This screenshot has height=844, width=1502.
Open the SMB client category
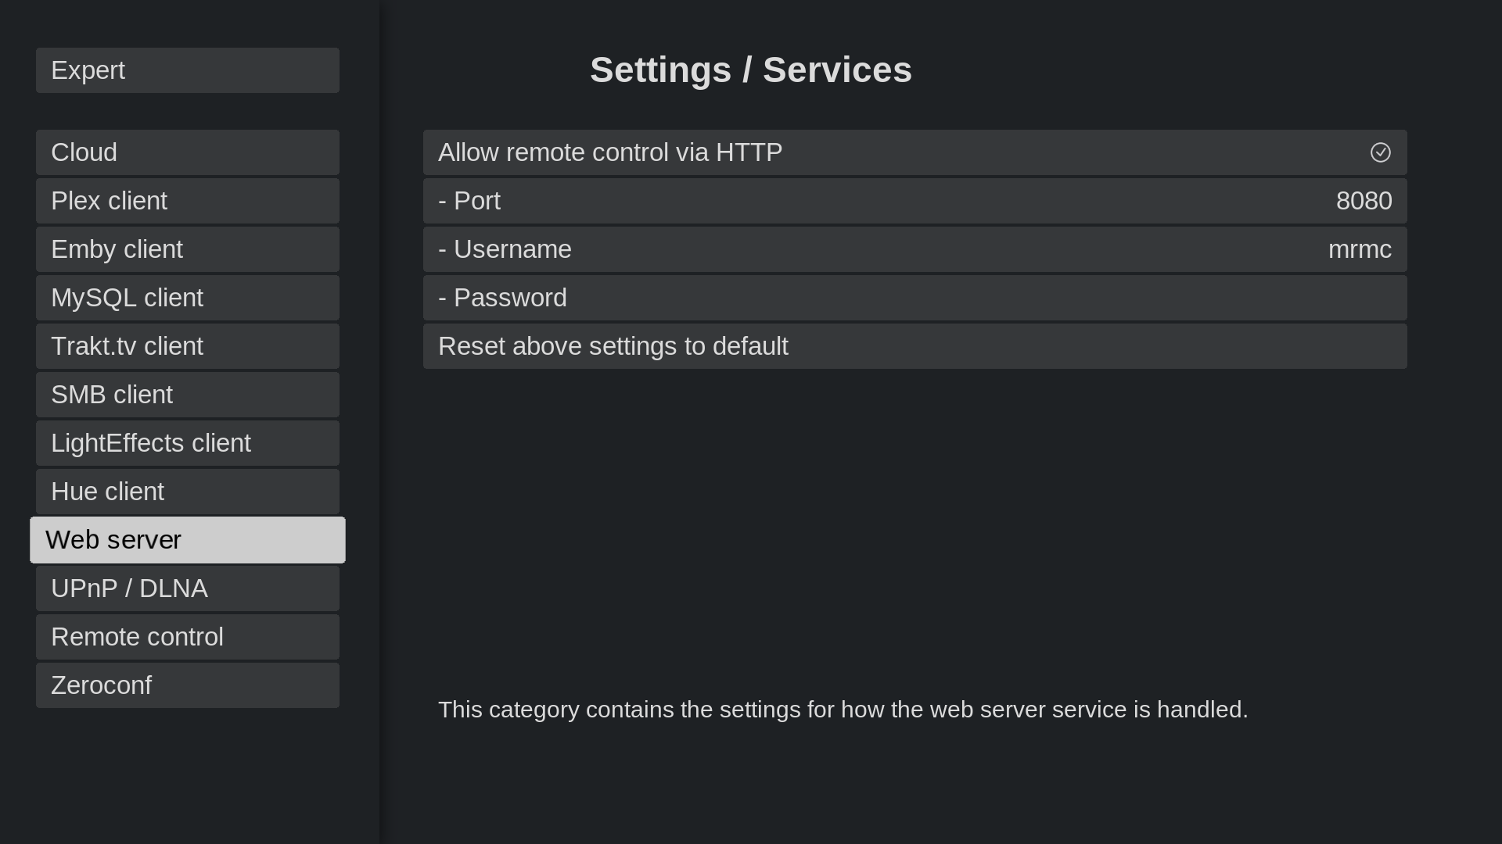[187, 395]
